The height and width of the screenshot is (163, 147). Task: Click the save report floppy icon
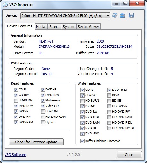click(x=131, y=15)
